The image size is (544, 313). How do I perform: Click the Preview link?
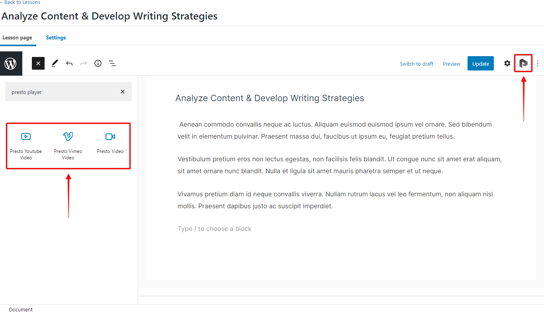point(452,64)
